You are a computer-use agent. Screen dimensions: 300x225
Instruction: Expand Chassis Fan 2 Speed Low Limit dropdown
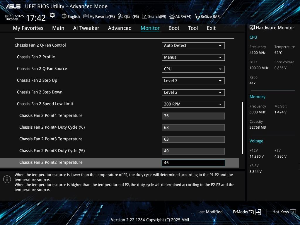(193, 104)
